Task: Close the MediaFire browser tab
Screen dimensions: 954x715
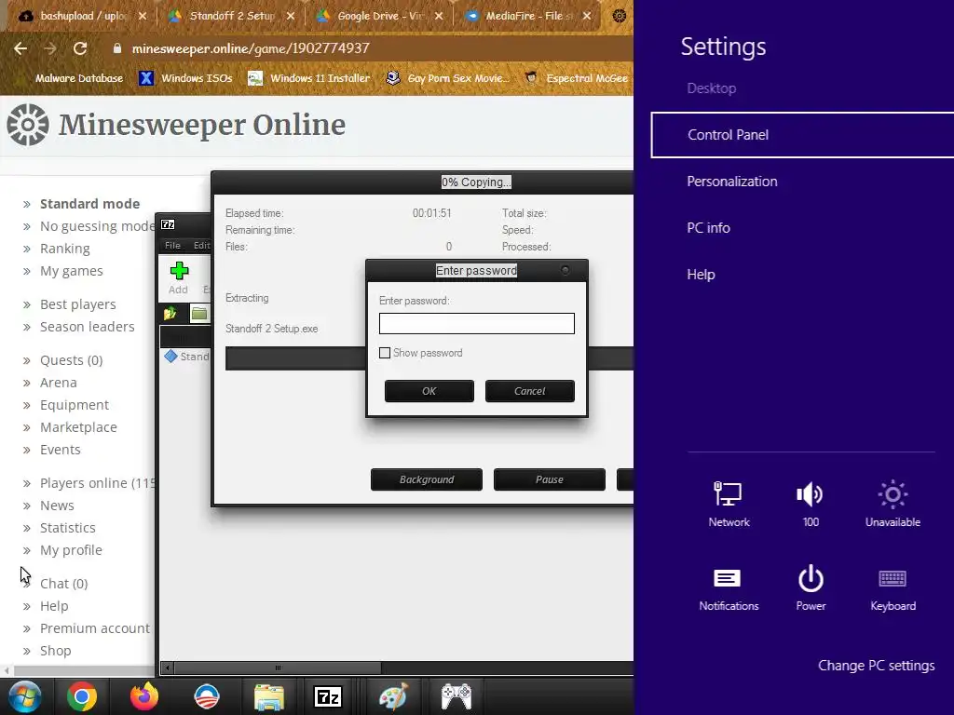Action: [587, 16]
